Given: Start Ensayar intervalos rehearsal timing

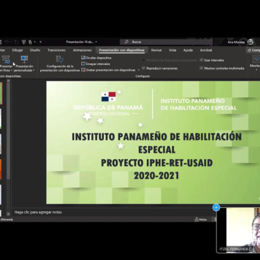Looking at the screenshot, I should click(96, 64).
